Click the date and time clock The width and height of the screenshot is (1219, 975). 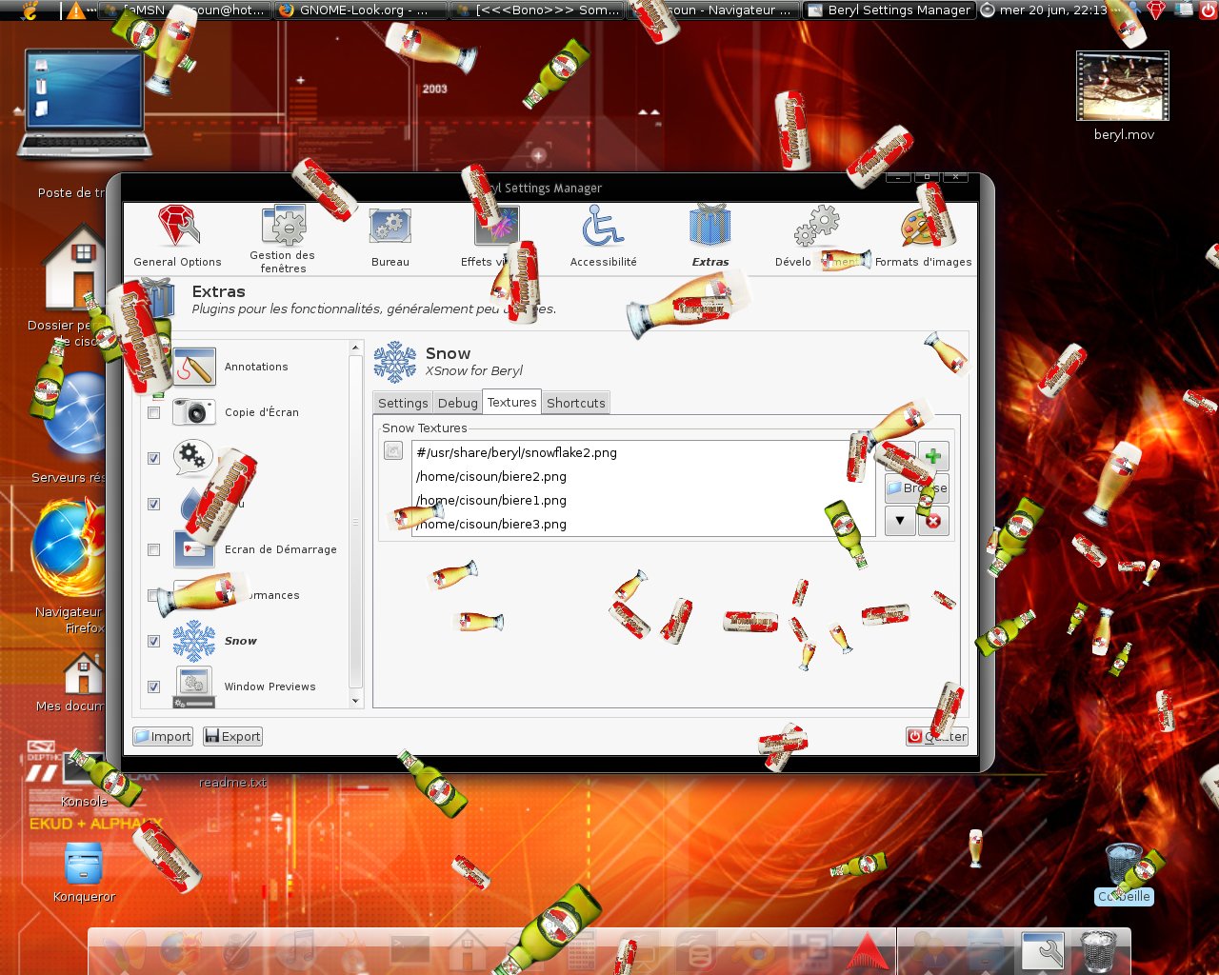tap(1053, 10)
